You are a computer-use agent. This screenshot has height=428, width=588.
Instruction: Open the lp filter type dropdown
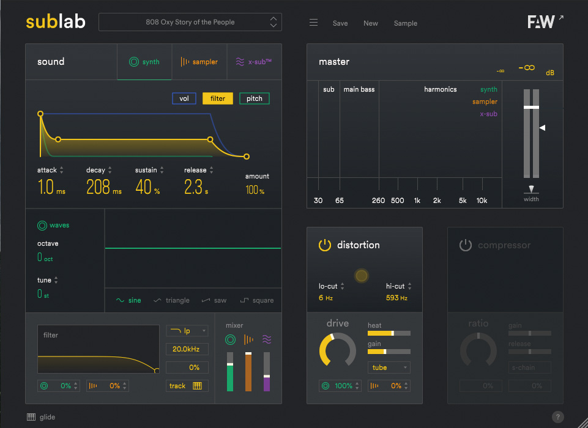pyautogui.click(x=187, y=331)
